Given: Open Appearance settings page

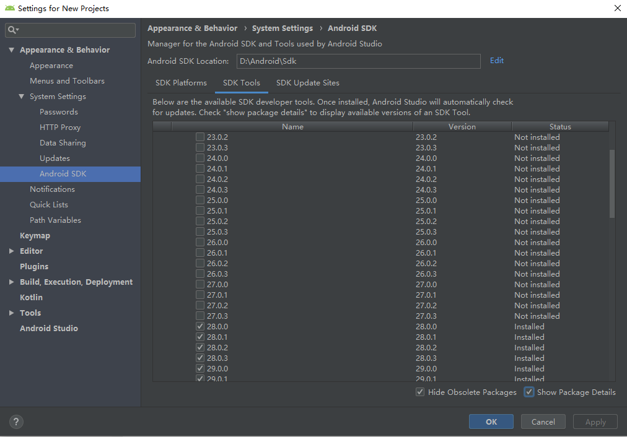Looking at the screenshot, I should [51, 66].
